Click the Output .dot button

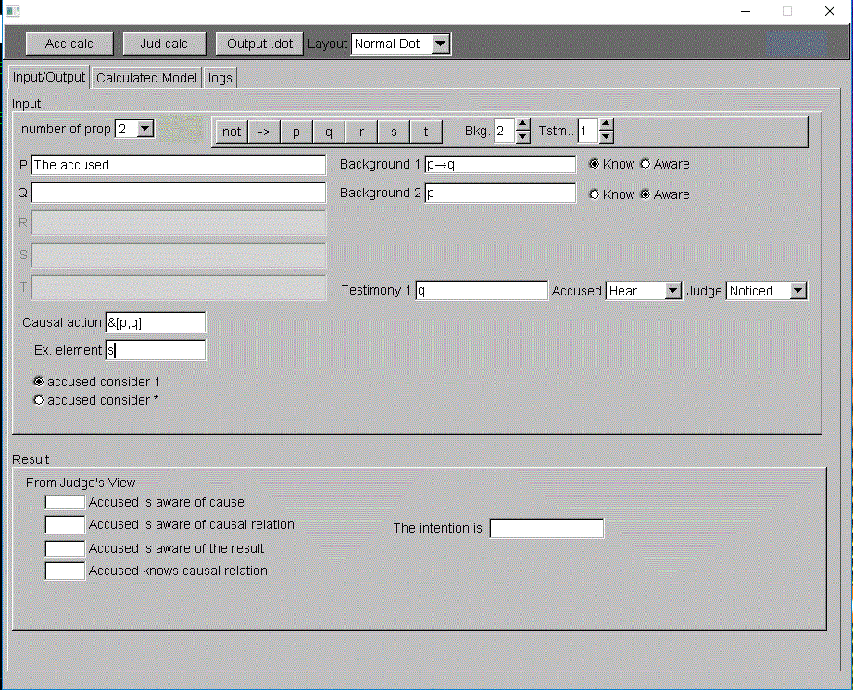tap(259, 44)
